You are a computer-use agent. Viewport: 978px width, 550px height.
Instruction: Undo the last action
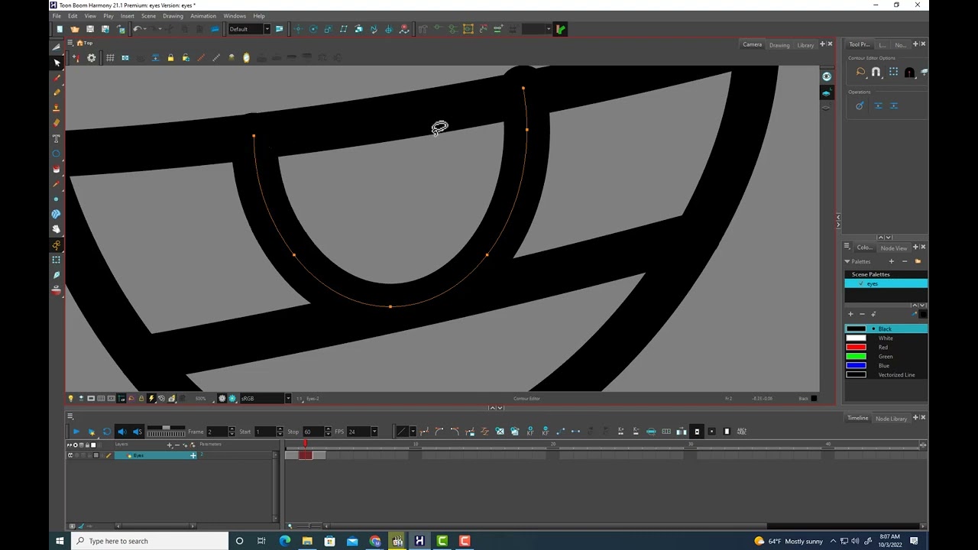coord(137,29)
